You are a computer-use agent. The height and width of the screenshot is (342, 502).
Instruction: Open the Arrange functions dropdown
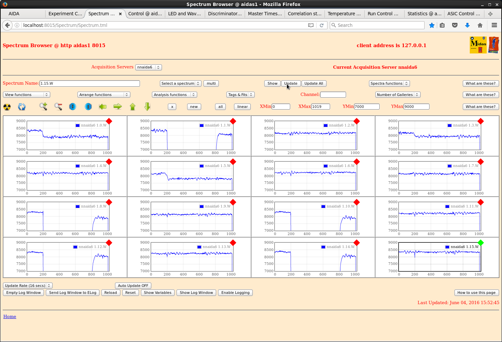pos(104,95)
